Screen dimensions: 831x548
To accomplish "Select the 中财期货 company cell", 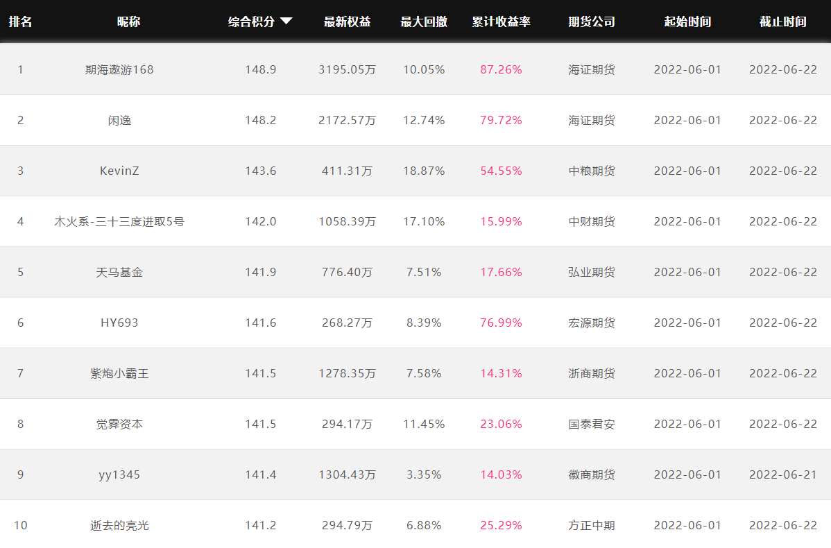I will [x=592, y=221].
